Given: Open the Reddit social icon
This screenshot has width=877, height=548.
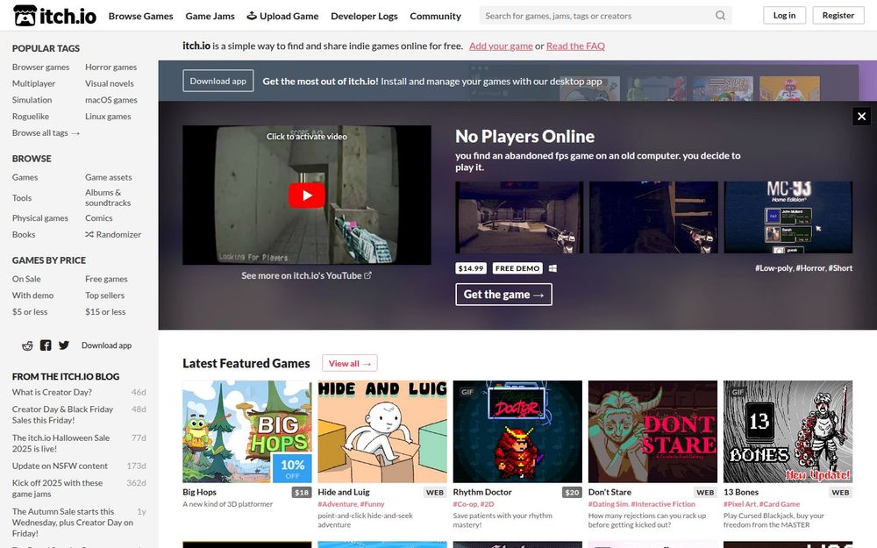Looking at the screenshot, I should (x=27, y=345).
